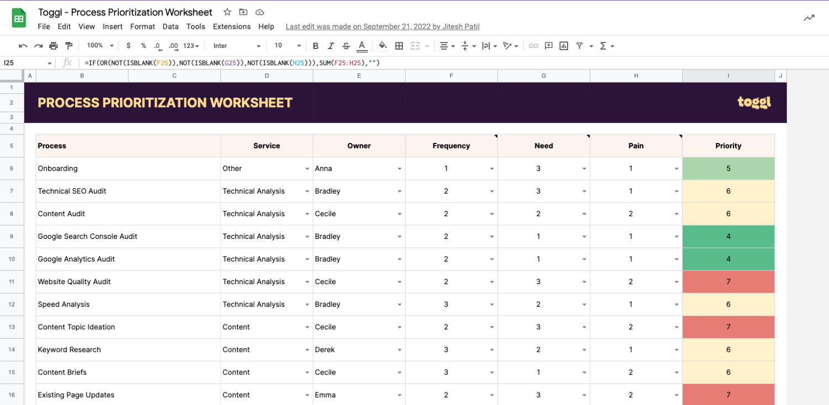Open the Extensions menu

[232, 26]
